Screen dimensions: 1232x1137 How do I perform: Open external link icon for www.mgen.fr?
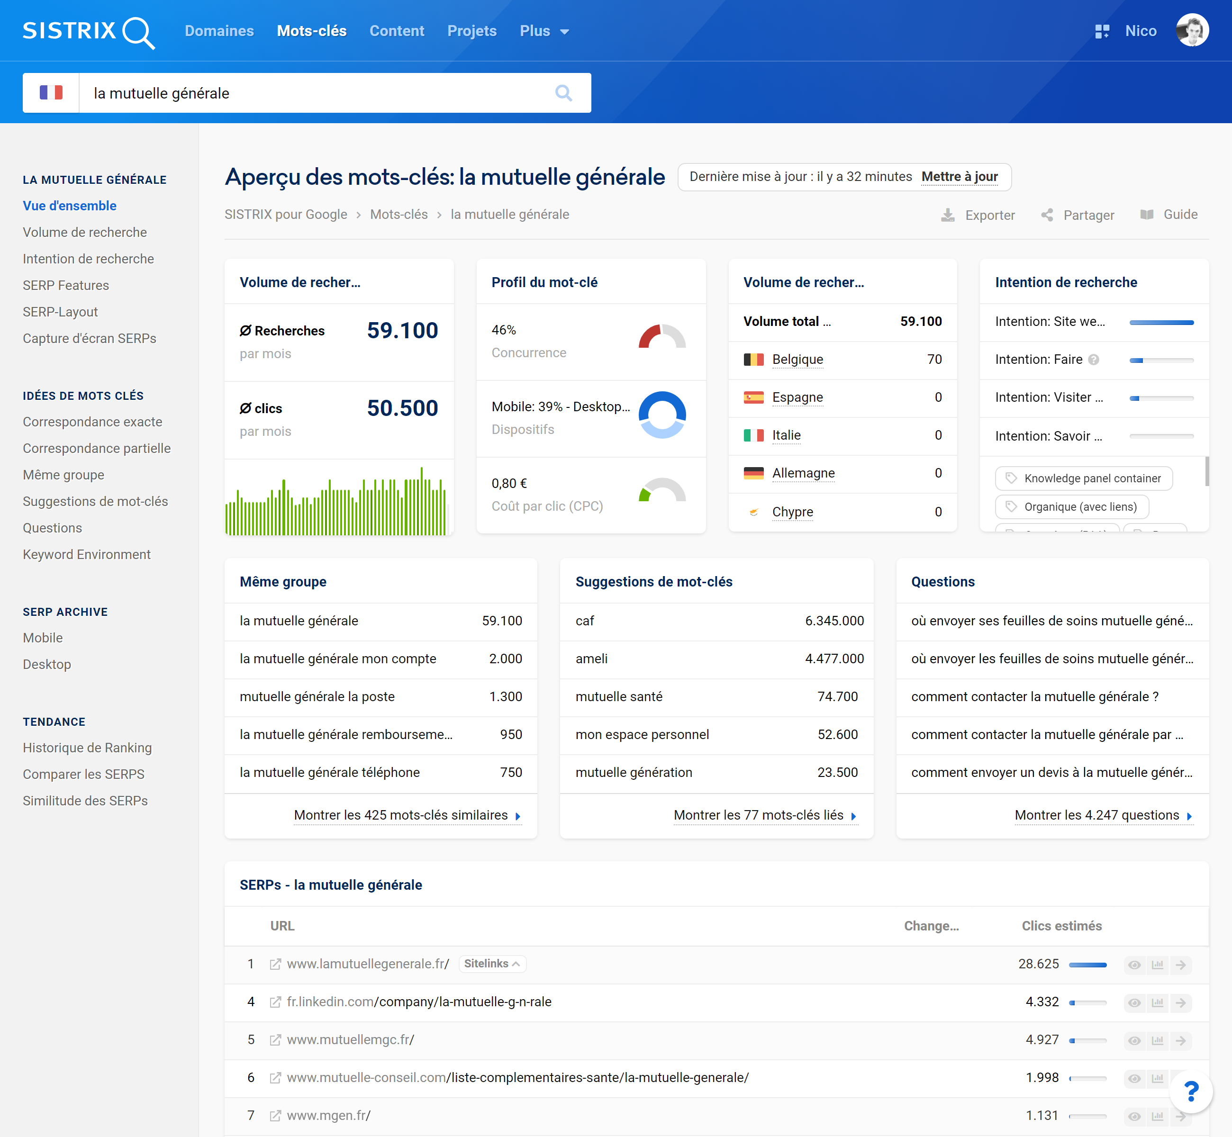[275, 1116]
